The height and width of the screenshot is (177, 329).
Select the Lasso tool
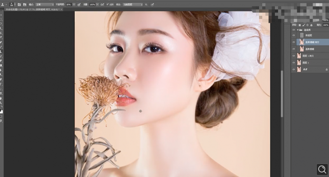[x=1, y=24]
